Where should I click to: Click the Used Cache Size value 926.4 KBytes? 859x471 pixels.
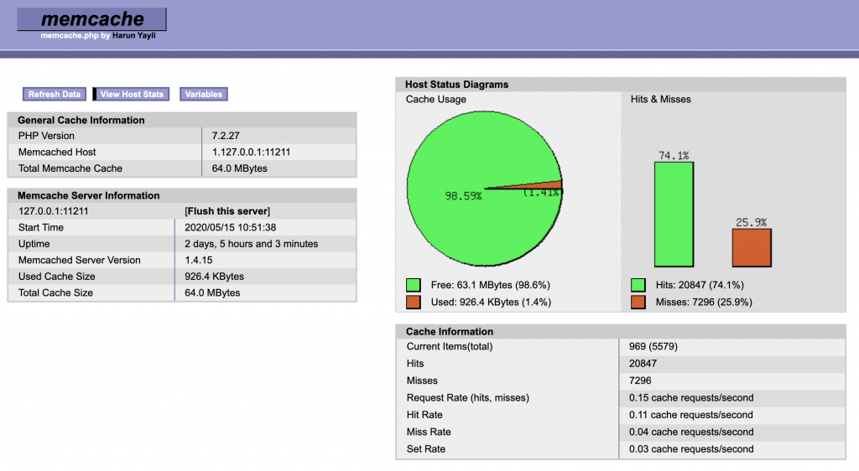[x=214, y=277]
